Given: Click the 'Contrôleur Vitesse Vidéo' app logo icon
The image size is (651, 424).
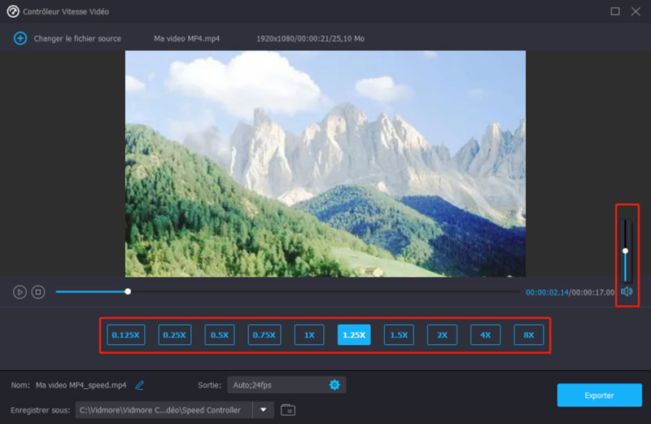Looking at the screenshot, I should click(x=13, y=11).
